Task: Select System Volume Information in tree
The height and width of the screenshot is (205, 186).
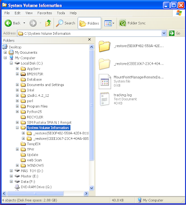Action: click(48, 128)
